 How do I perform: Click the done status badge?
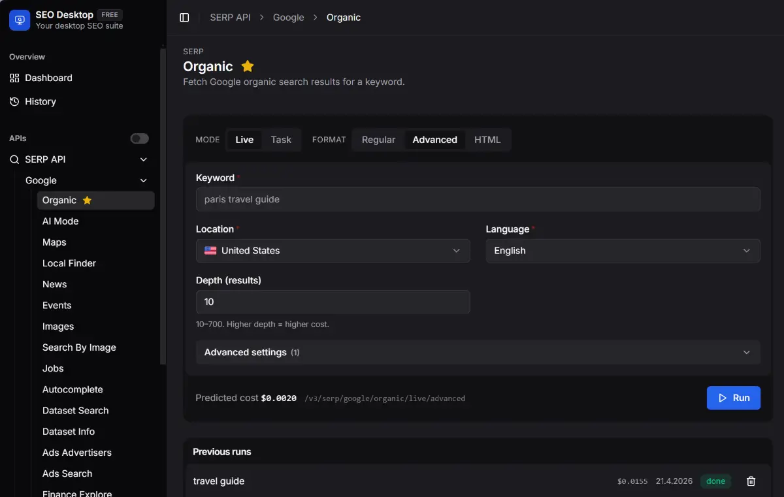(715, 481)
